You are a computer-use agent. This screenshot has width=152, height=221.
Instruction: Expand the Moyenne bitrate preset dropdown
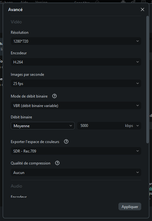tap(43, 126)
